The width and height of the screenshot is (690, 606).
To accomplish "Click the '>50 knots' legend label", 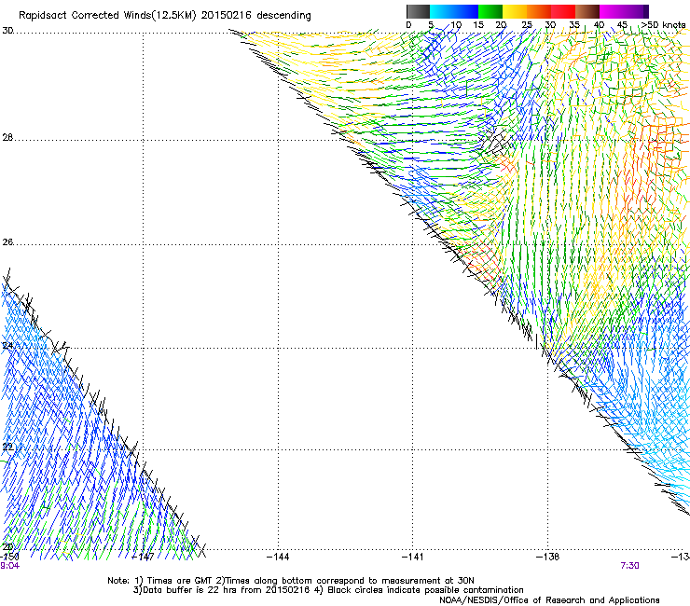I will pos(663,25).
